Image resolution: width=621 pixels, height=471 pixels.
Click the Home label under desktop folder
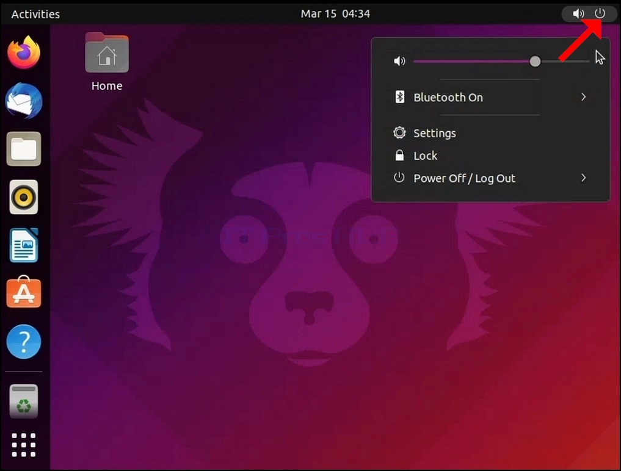click(107, 86)
